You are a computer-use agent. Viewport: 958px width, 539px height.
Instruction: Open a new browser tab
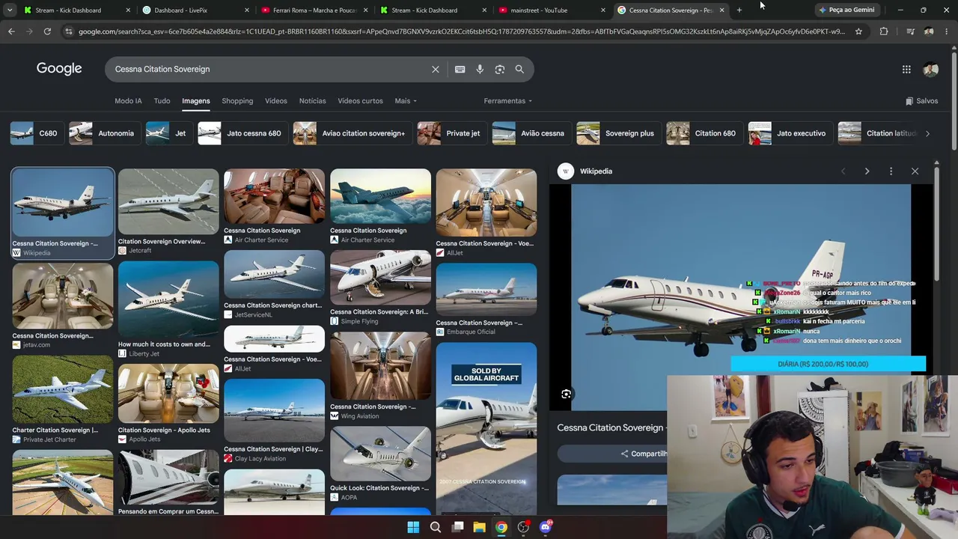pos(739,10)
